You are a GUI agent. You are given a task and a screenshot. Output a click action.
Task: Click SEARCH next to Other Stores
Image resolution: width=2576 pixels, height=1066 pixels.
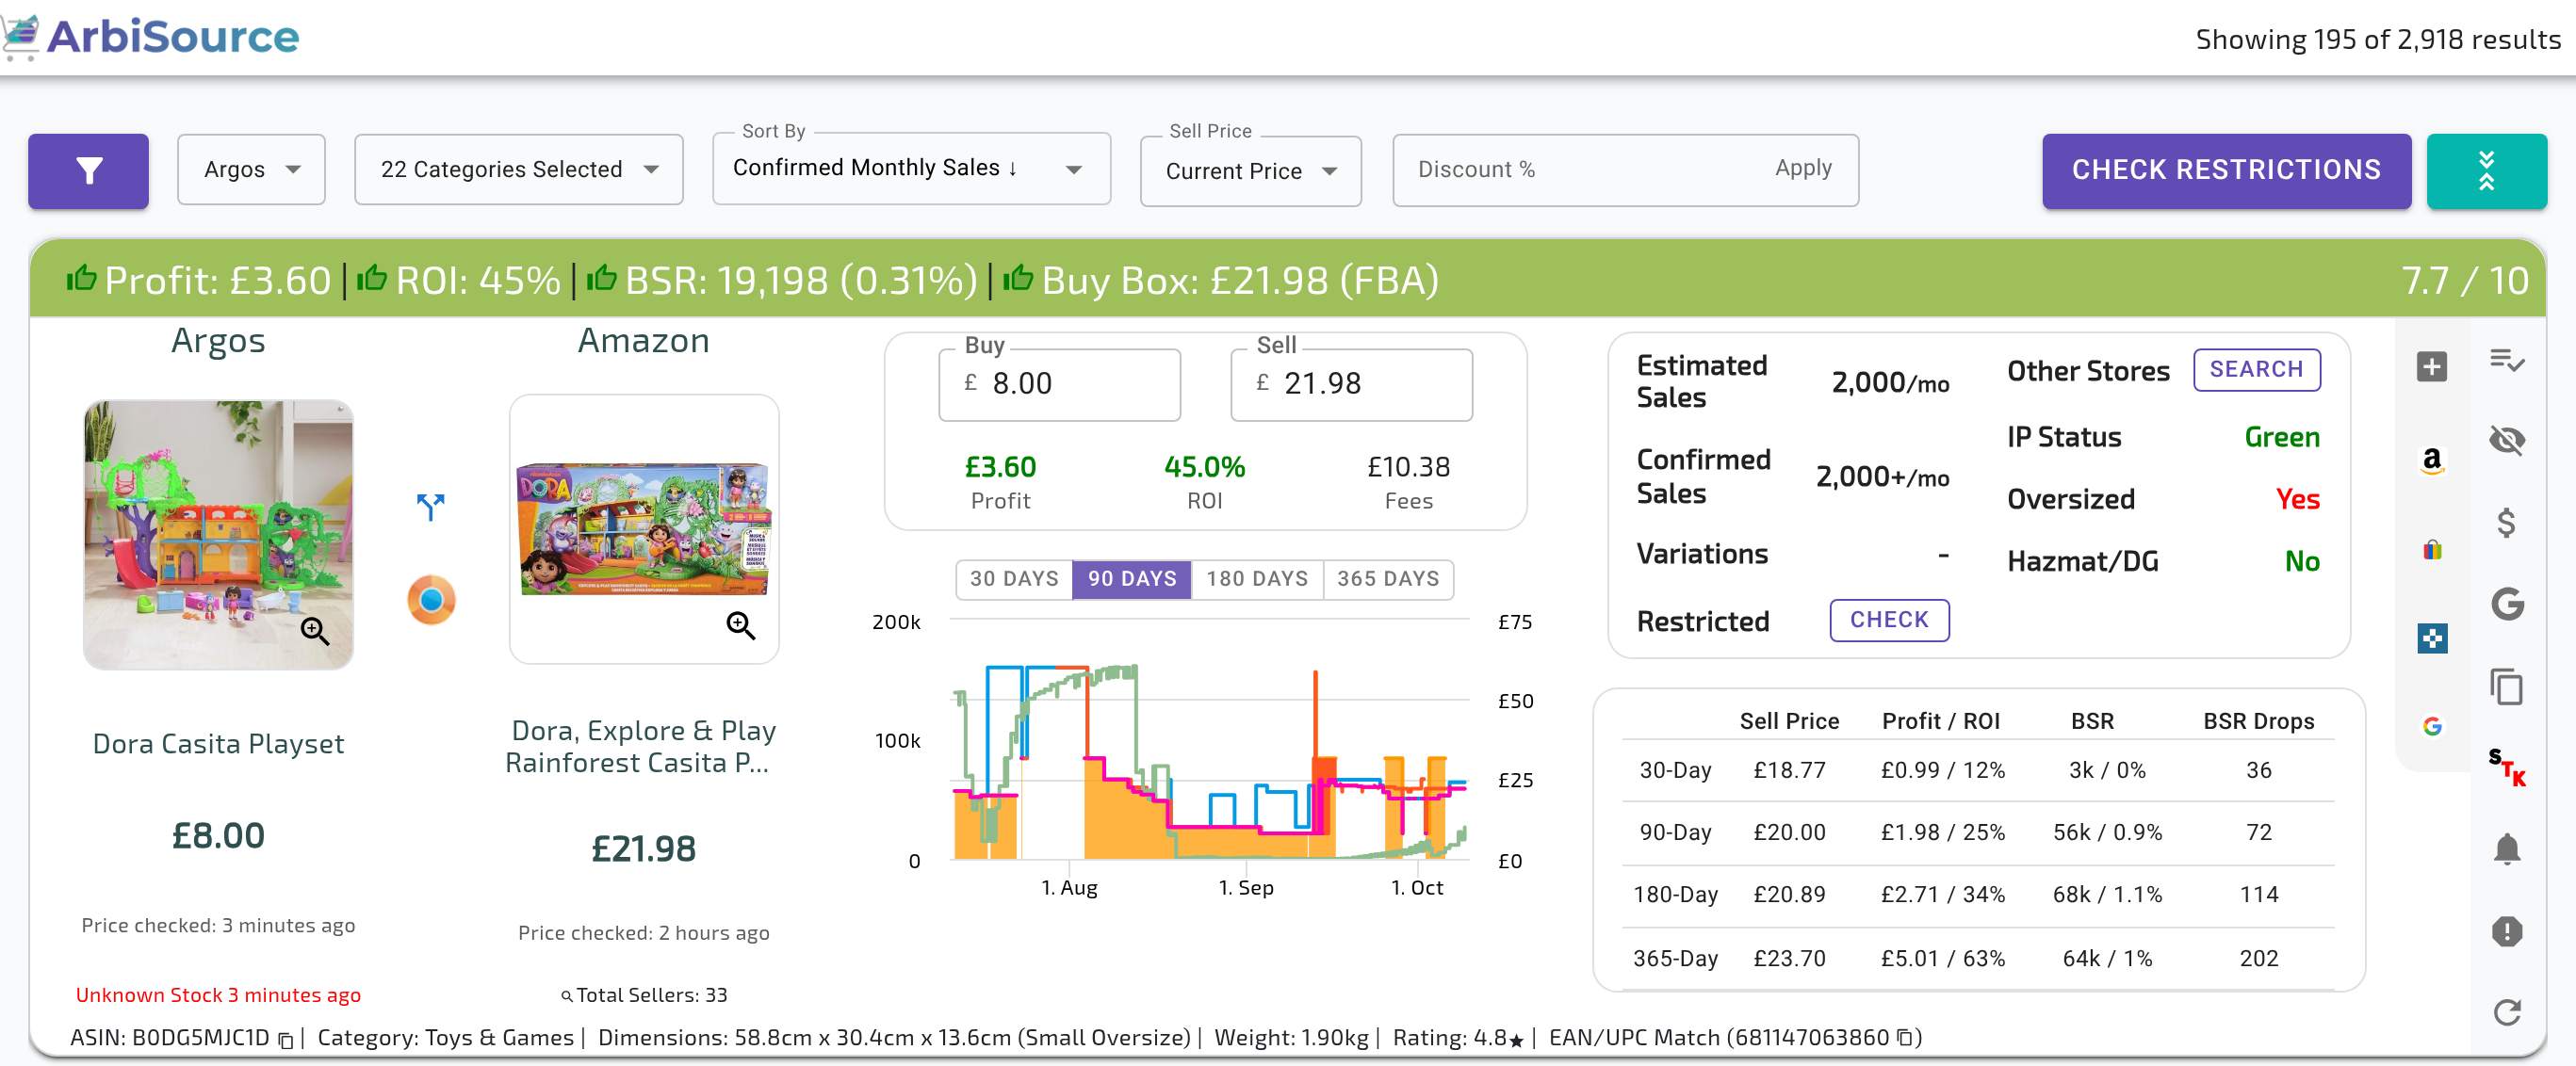[2256, 370]
